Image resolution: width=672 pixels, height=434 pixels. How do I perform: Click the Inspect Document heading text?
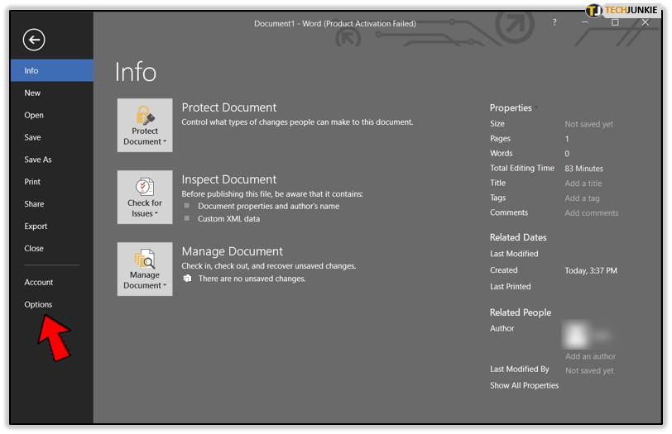(229, 179)
